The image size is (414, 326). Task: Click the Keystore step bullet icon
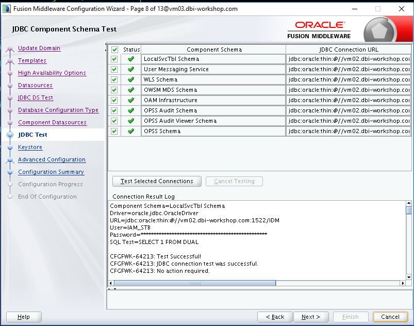tap(10, 148)
